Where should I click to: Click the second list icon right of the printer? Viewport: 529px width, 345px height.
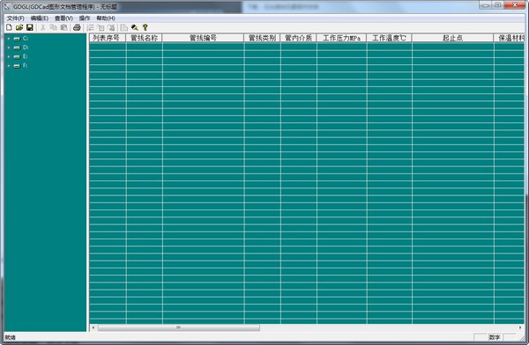[101, 27]
